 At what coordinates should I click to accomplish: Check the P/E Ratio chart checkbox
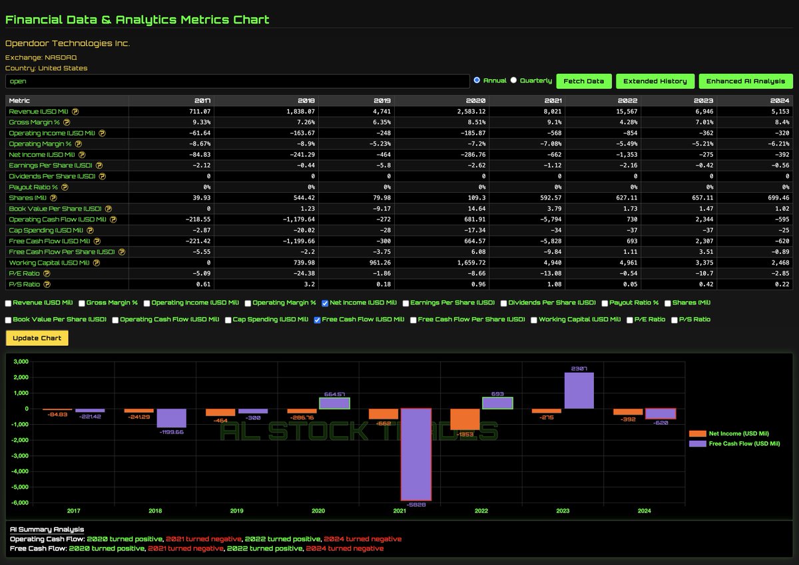(x=630, y=320)
